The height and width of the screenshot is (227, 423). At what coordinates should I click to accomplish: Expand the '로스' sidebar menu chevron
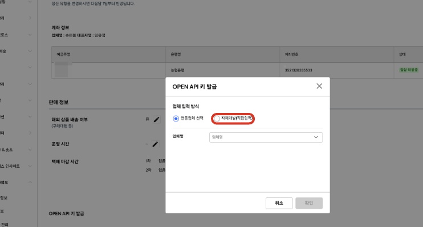tap(30, 35)
